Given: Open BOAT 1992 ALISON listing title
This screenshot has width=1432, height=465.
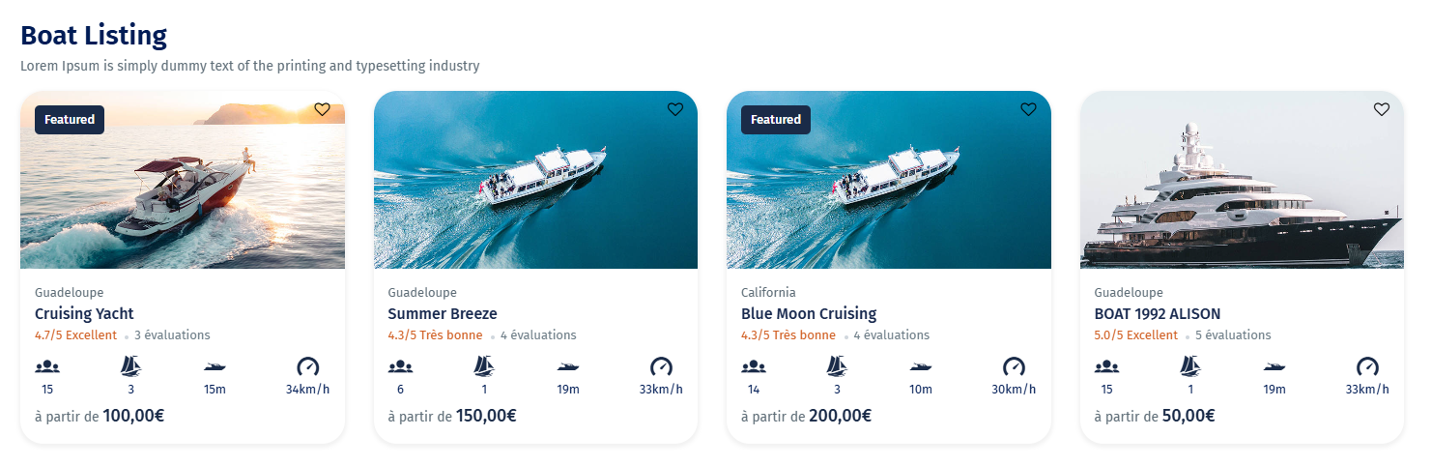Looking at the screenshot, I should pos(1157,313).
